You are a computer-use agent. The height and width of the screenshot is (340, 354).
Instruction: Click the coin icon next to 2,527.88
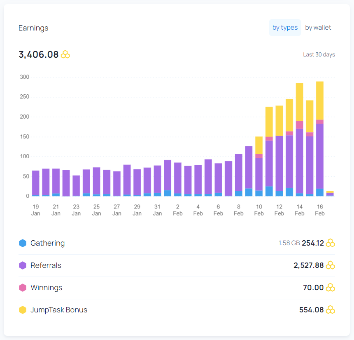pyautogui.click(x=331, y=265)
